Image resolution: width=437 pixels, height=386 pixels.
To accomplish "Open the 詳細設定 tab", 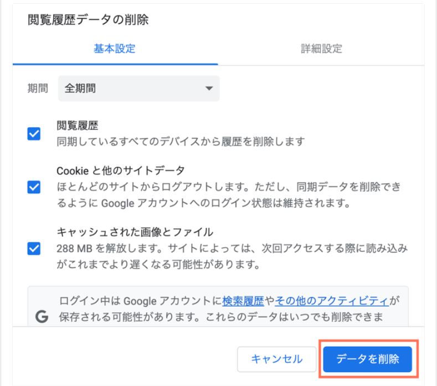I will (x=321, y=49).
